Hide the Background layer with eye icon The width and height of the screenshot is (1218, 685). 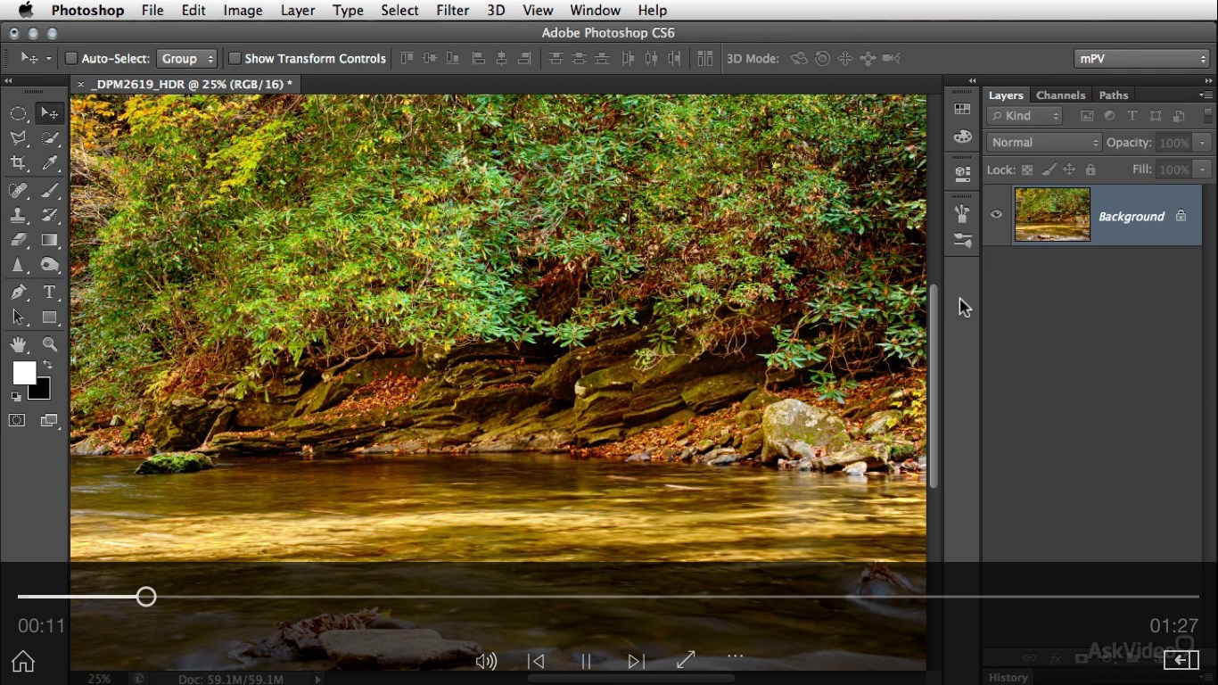pos(996,214)
